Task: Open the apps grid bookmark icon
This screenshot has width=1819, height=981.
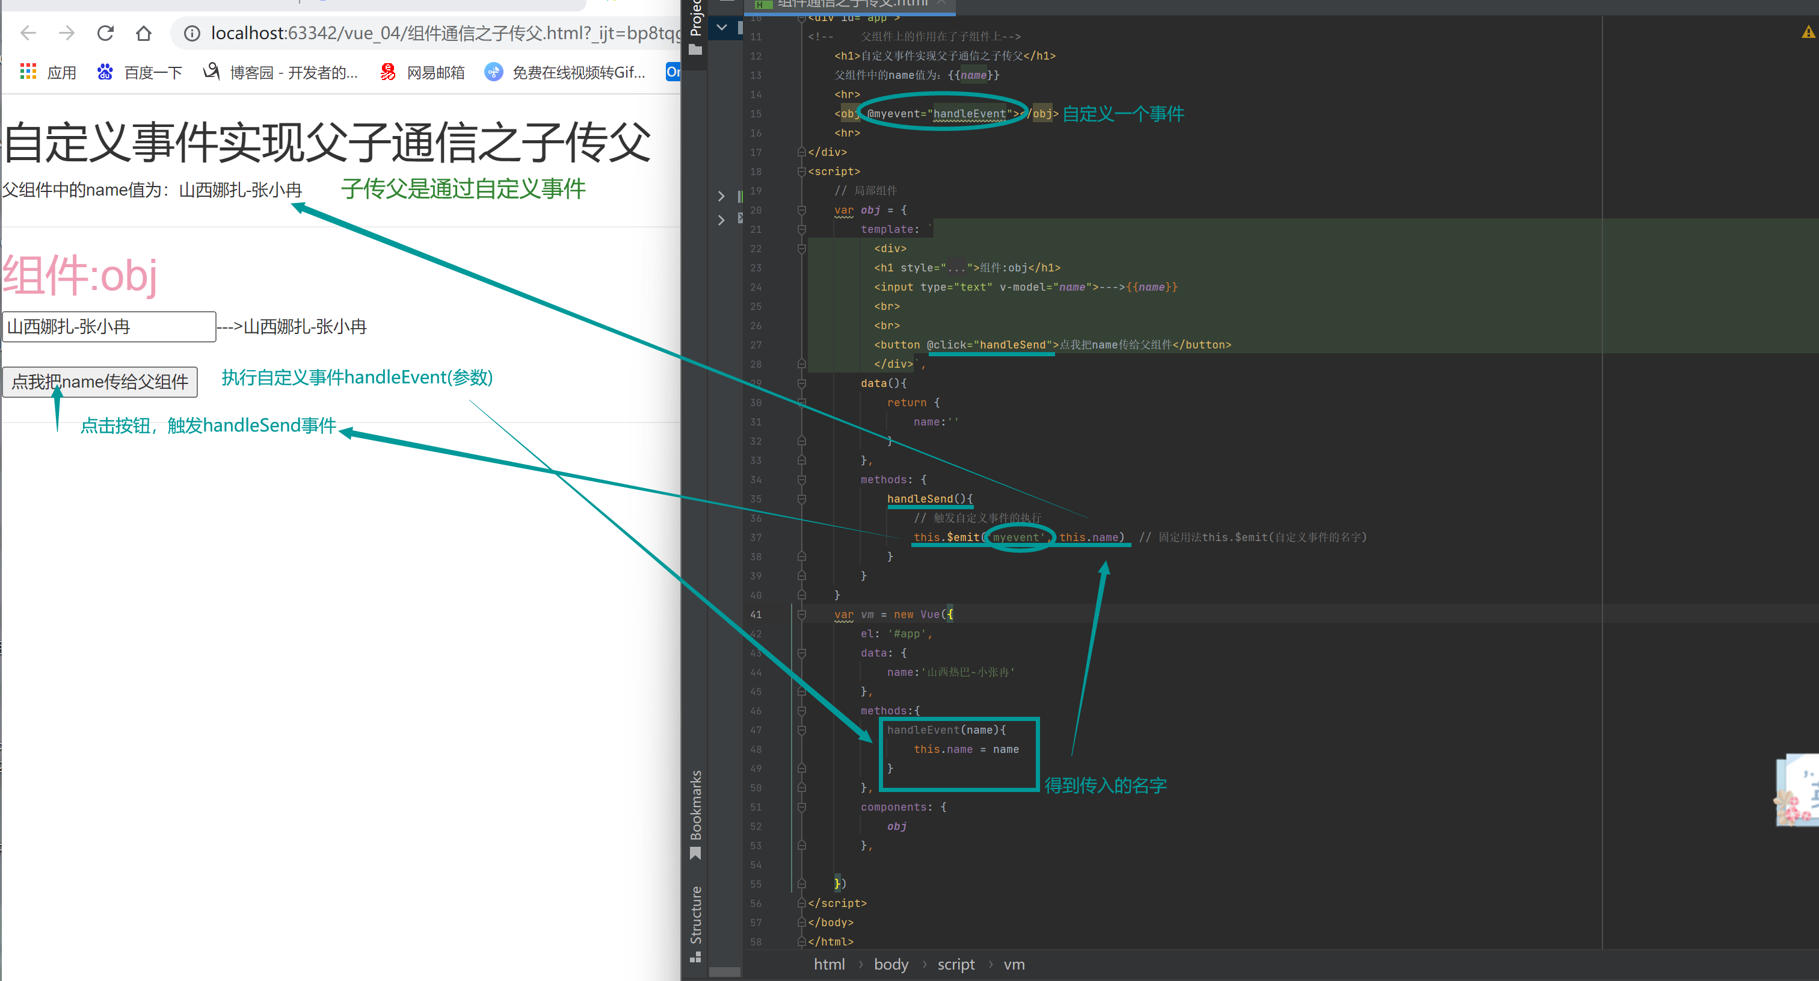Action: 28,72
